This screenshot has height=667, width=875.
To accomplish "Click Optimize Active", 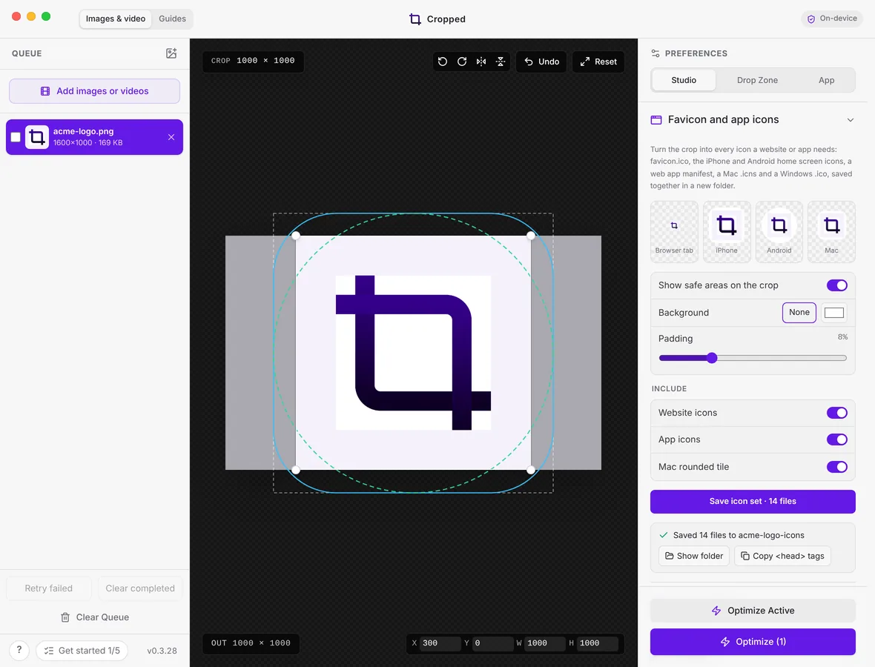I will click(752, 611).
